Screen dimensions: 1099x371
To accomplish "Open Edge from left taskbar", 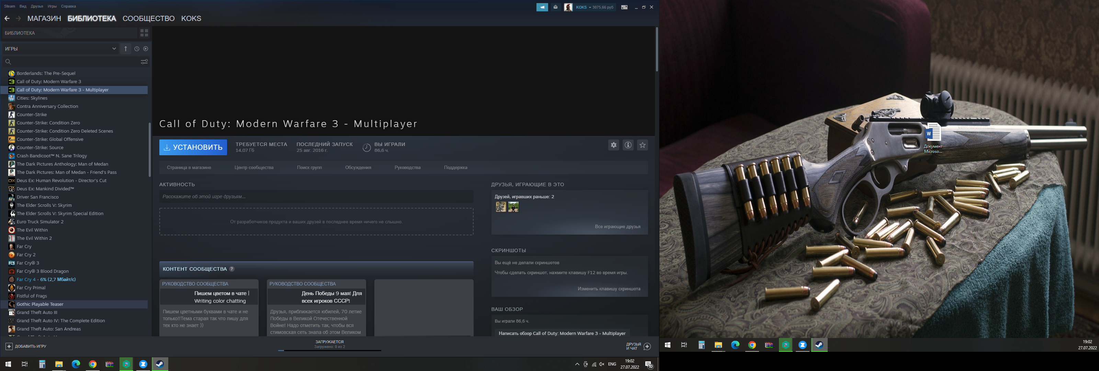I will point(76,364).
